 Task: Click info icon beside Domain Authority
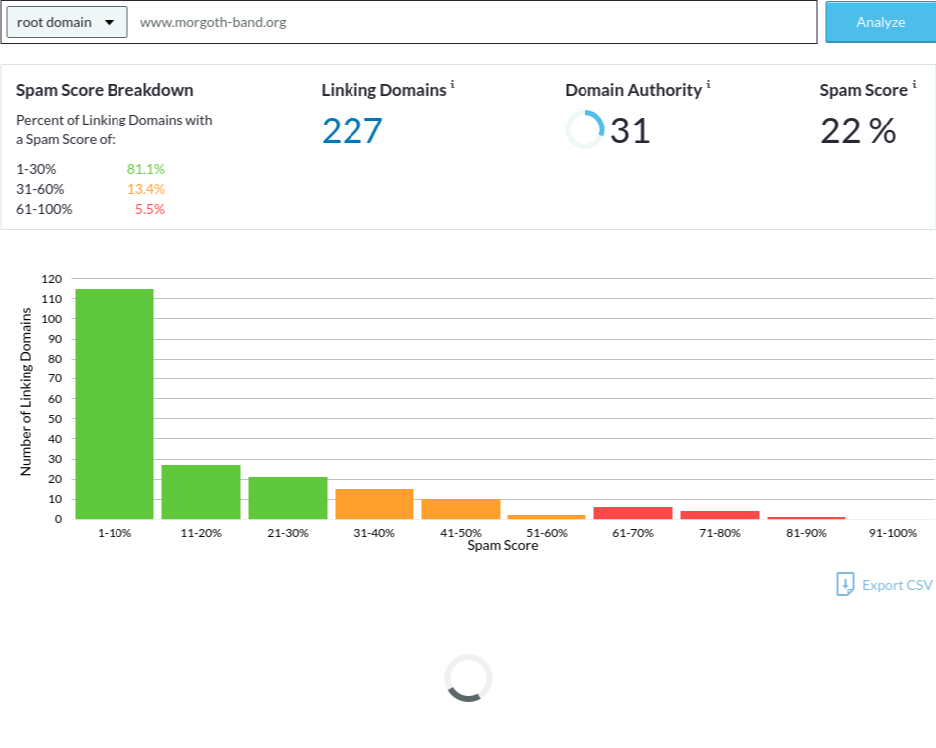(708, 85)
